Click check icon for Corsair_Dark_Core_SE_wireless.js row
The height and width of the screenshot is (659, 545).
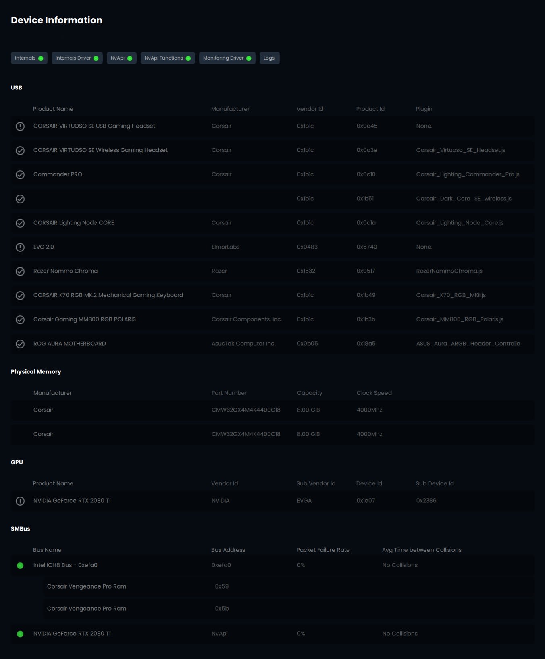[20, 199]
